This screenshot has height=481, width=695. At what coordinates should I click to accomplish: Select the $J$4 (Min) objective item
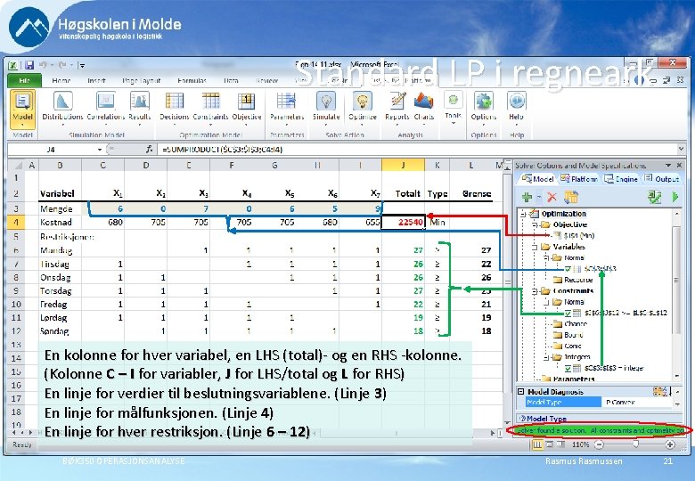coord(575,236)
